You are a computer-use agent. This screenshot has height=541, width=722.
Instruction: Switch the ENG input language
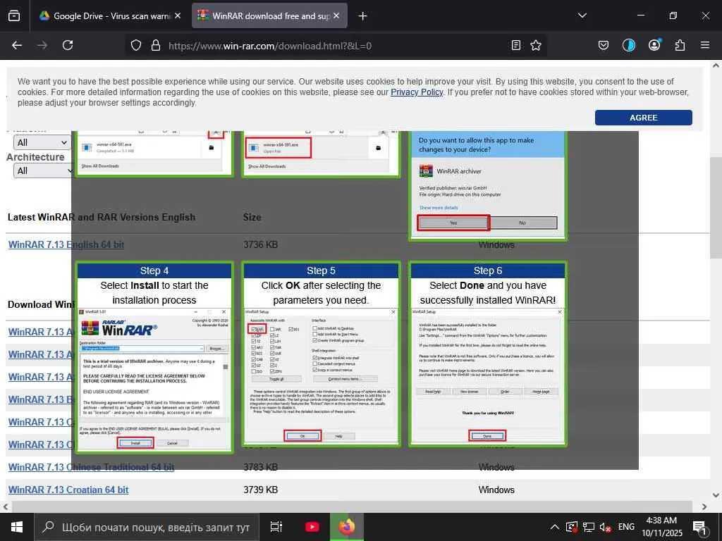coord(626,527)
